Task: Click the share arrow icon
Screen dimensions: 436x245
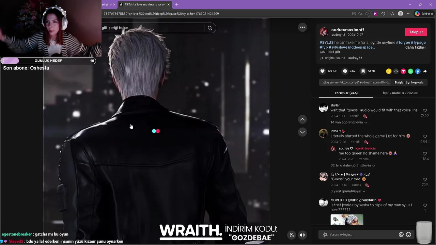Action: point(425,71)
